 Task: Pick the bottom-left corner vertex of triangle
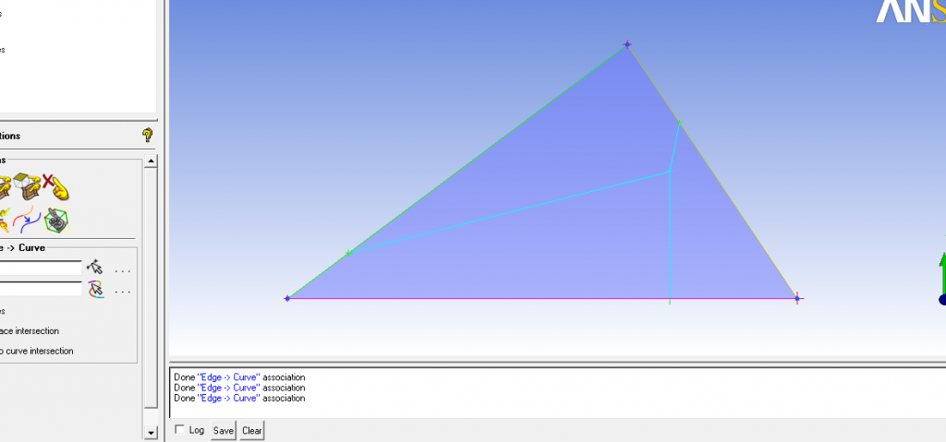tap(287, 298)
